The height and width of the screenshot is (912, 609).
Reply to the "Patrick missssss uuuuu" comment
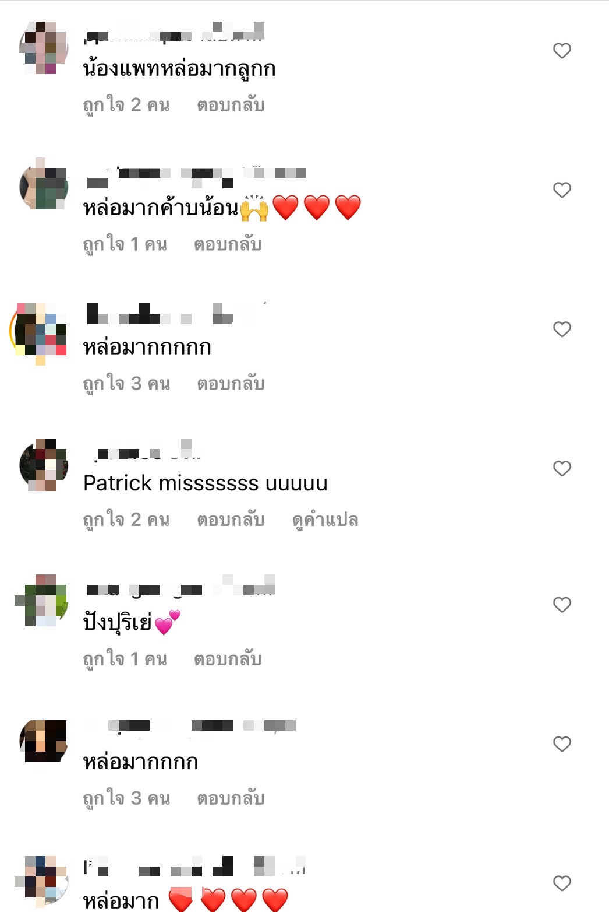231,520
